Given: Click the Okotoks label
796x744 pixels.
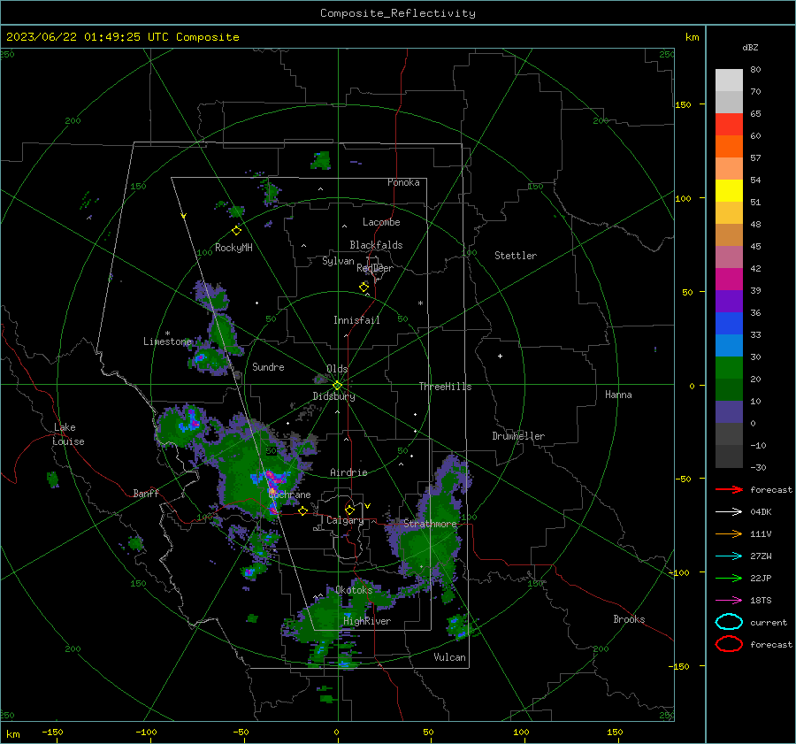Looking at the screenshot, I should [x=354, y=590].
